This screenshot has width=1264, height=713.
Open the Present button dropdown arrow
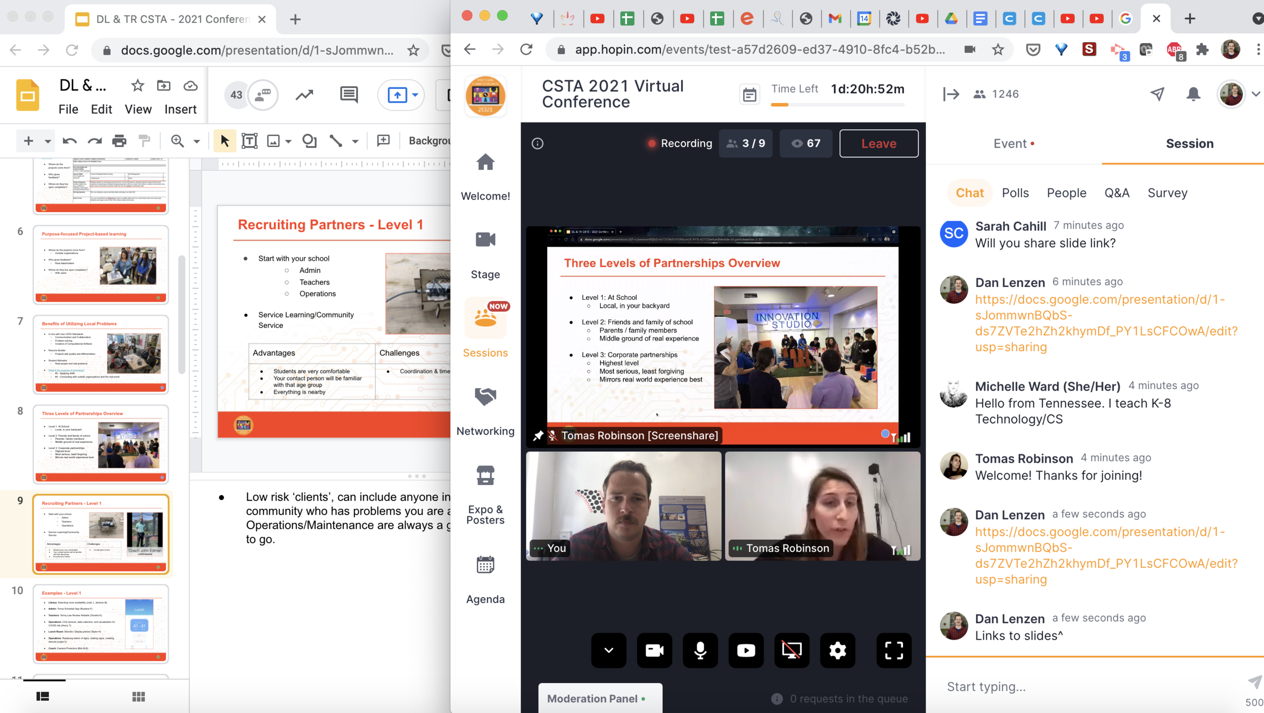click(x=416, y=95)
